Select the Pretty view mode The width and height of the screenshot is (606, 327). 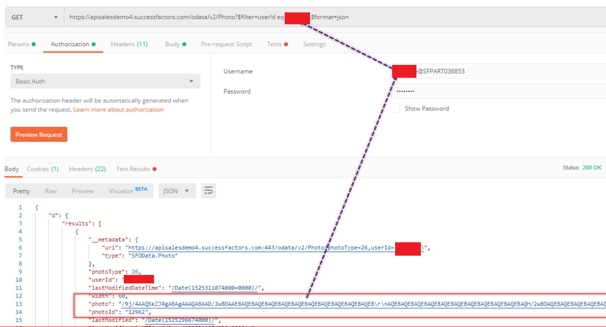click(21, 191)
